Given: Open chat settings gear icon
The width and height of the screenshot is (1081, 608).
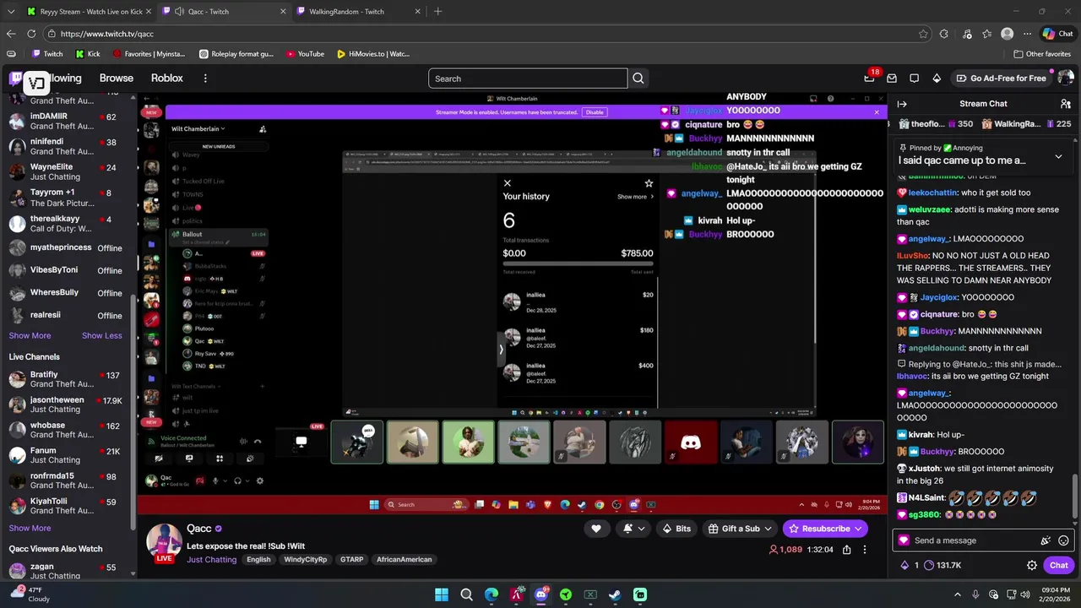Looking at the screenshot, I should pyautogui.click(x=1031, y=565).
